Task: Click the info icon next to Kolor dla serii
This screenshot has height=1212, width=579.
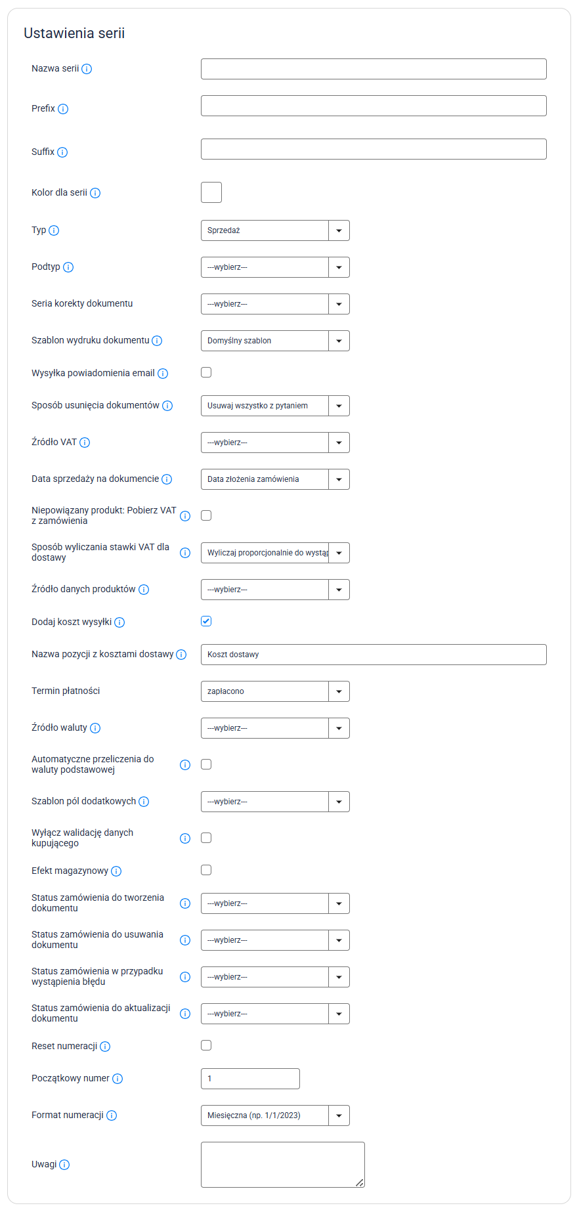Action: (x=95, y=193)
